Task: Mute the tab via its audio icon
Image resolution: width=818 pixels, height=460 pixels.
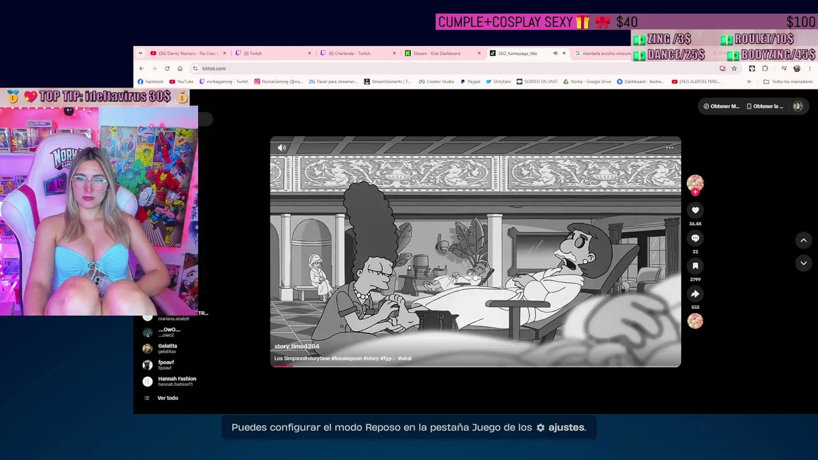Action: (555, 53)
